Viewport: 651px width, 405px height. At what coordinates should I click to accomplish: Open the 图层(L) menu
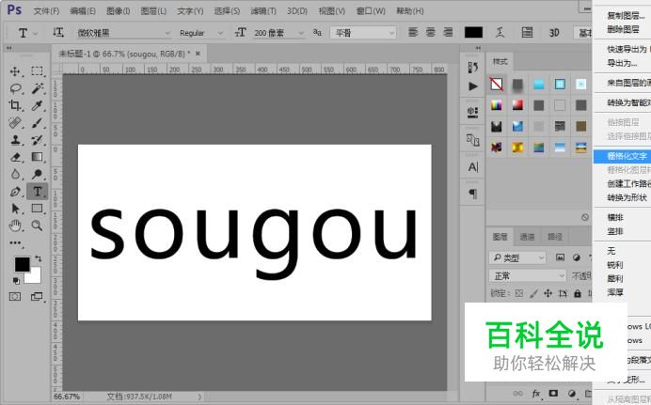(x=153, y=11)
